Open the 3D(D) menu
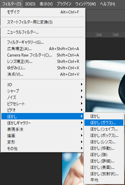The image size is (125, 185). 30,4
